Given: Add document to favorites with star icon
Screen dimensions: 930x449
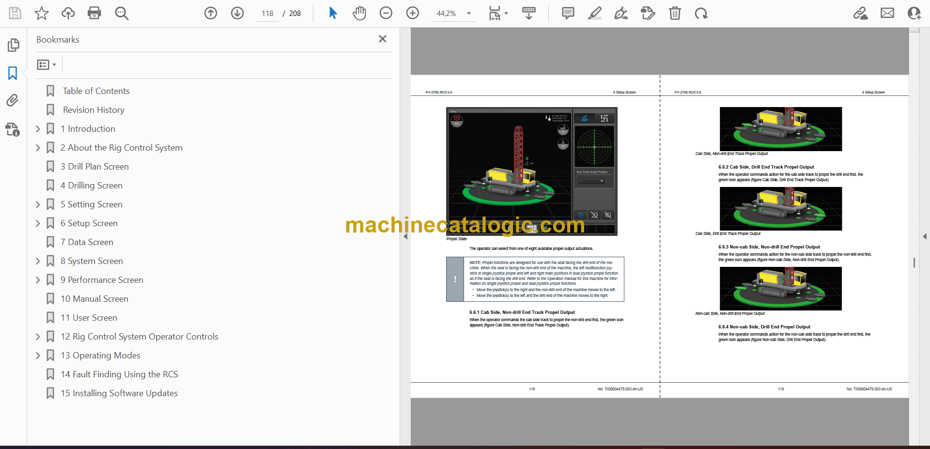Looking at the screenshot, I should tap(42, 13).
